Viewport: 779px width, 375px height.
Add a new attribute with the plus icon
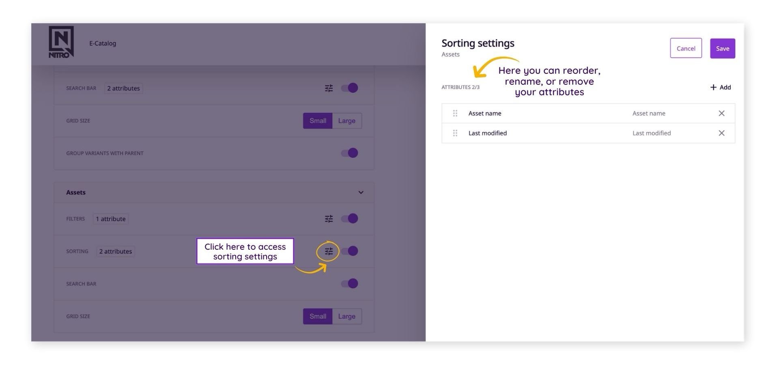click(x=720, y=87)
